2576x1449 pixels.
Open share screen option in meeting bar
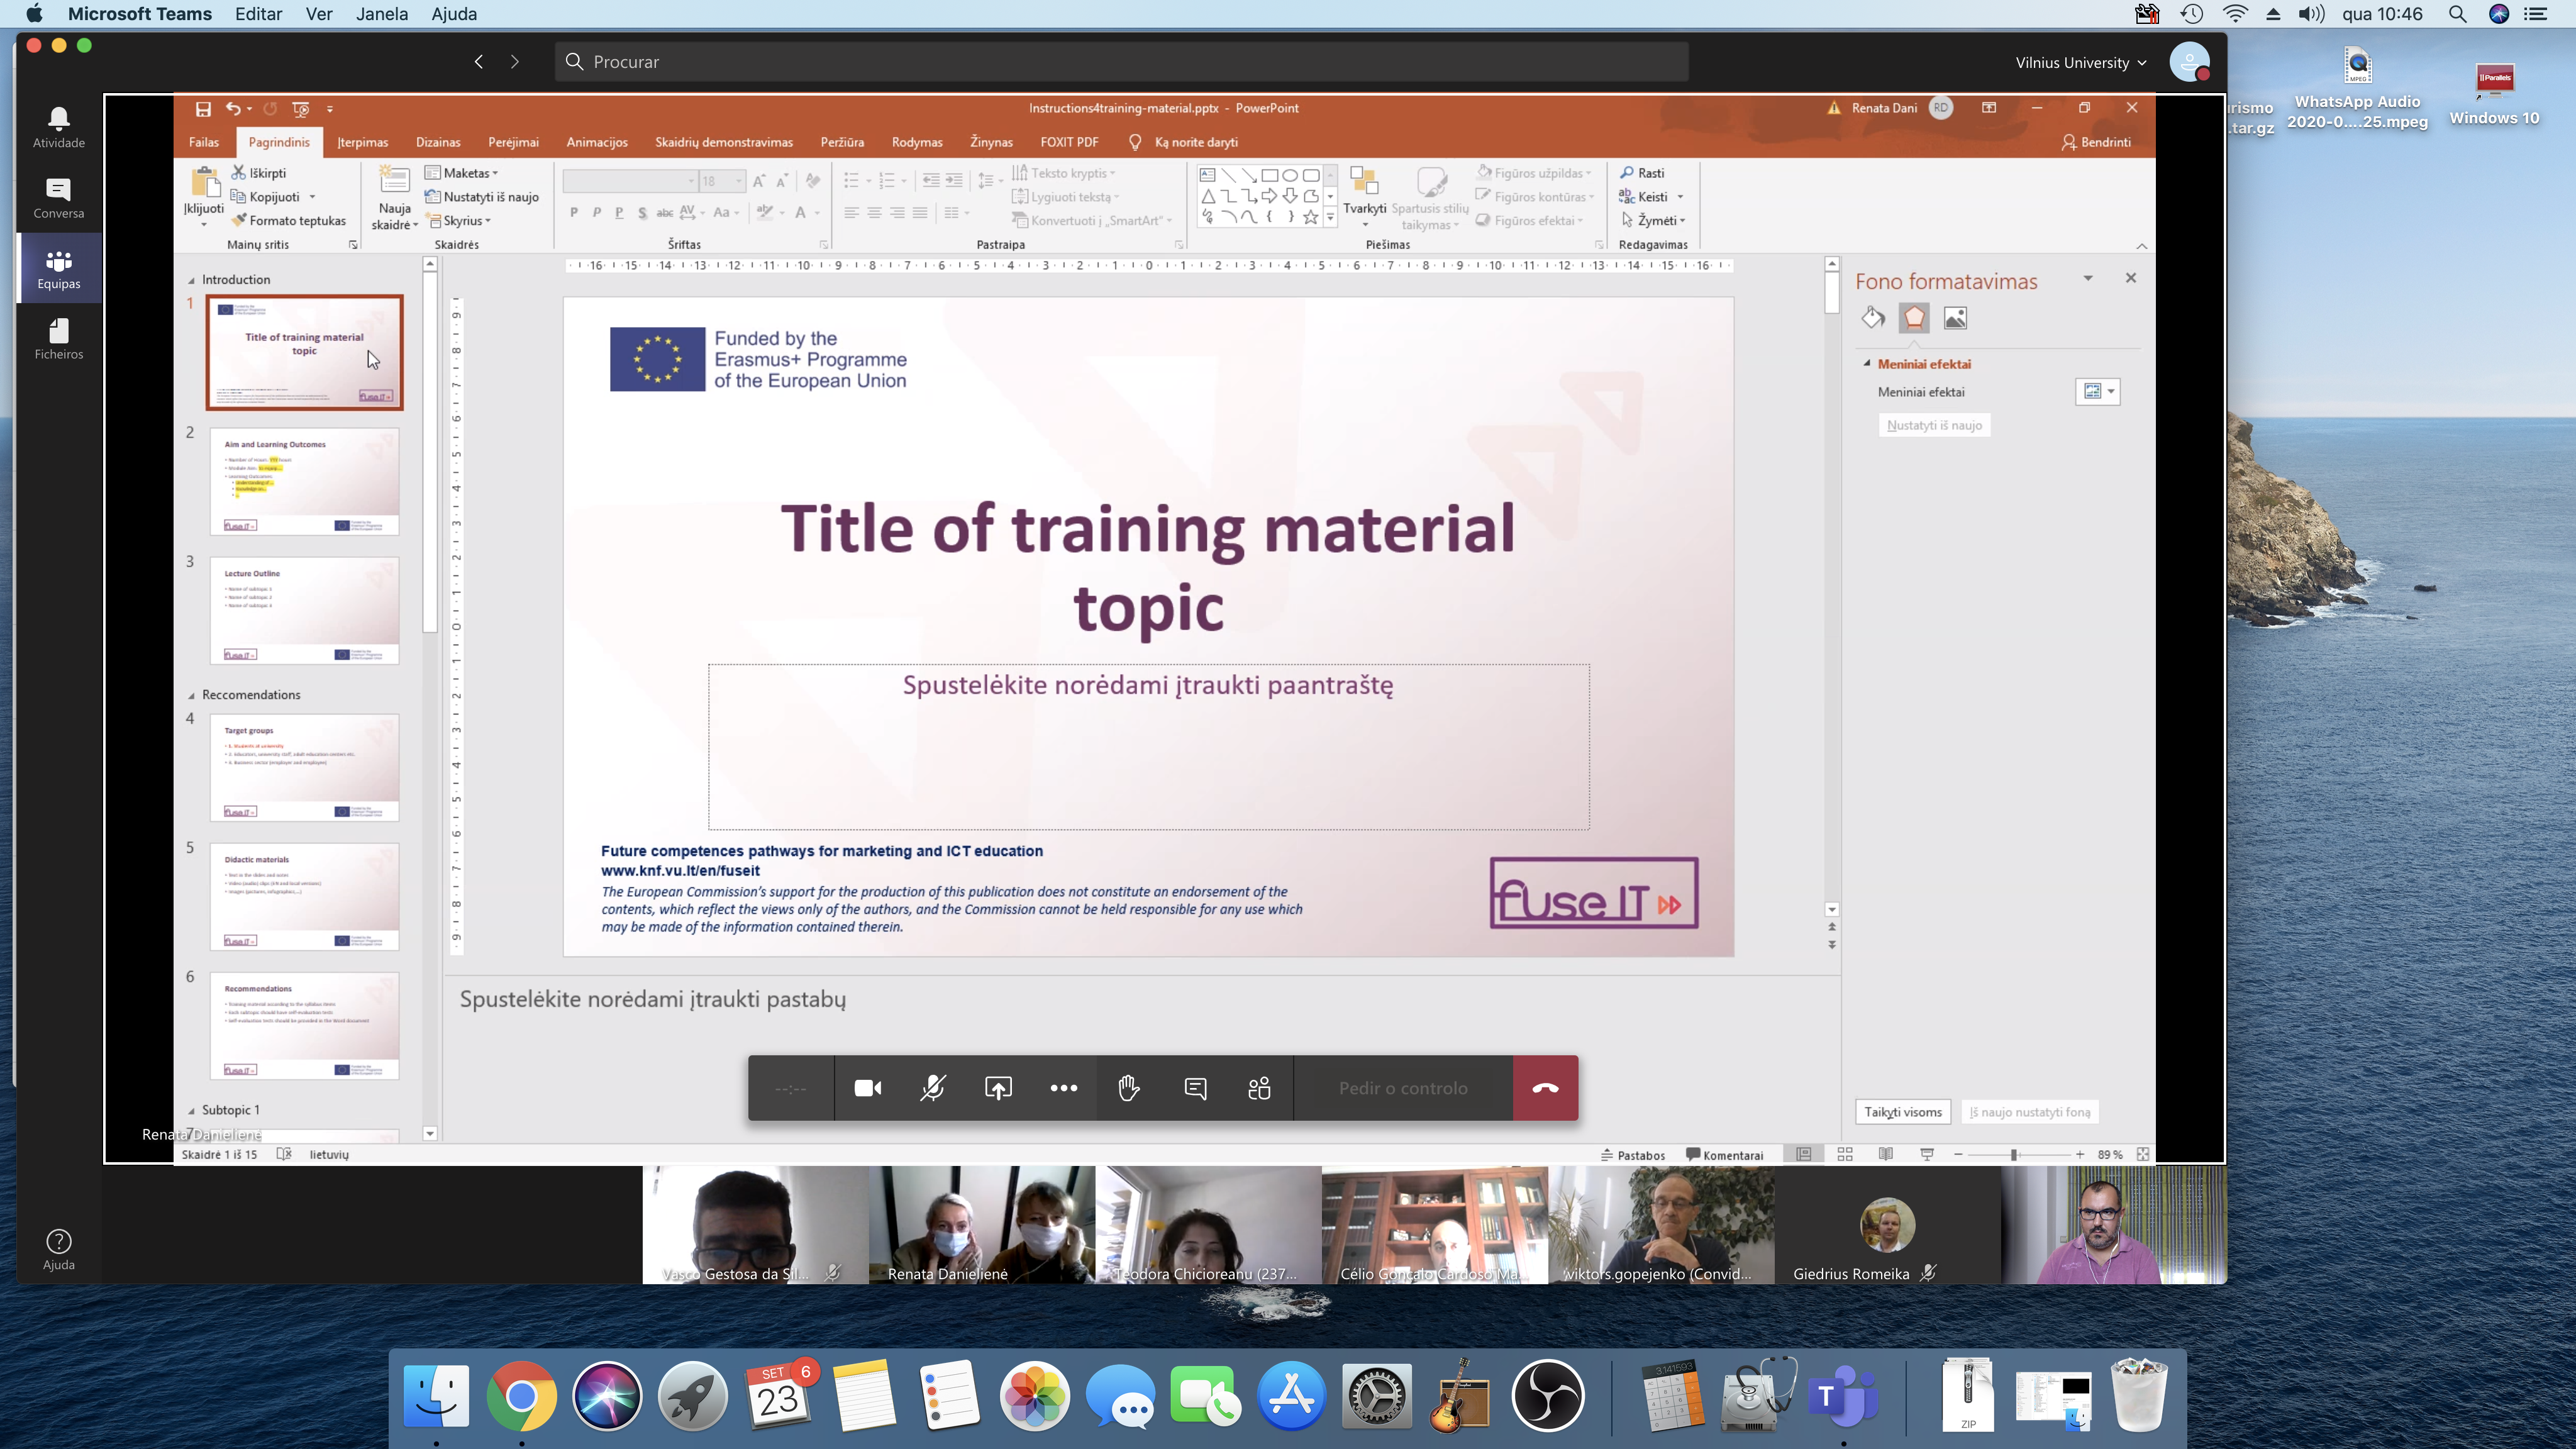tap(998, 1088)
